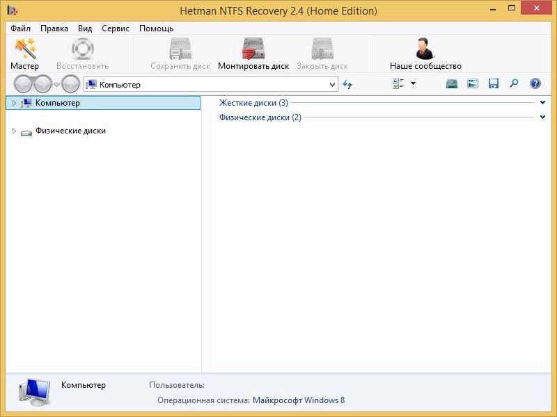
Task: Launch the Мастер recovery wizard
Action: 25,54
